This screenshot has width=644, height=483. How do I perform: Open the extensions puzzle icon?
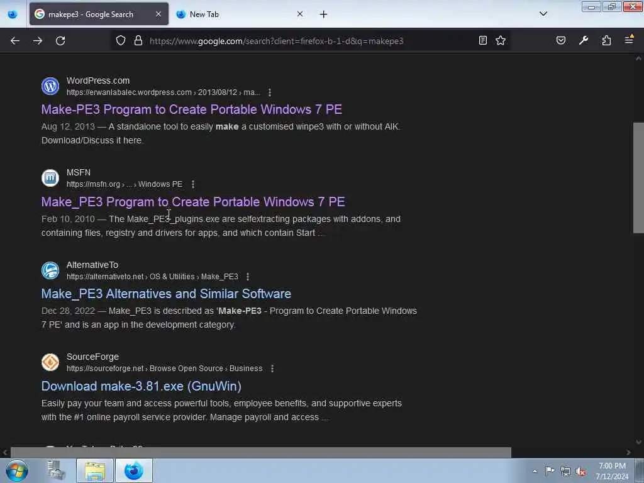pyautogui.click(x=606, y=40)
